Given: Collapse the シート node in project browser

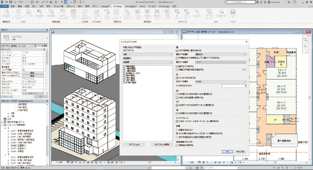Looking at the screenshot, I should click(2, 125).
